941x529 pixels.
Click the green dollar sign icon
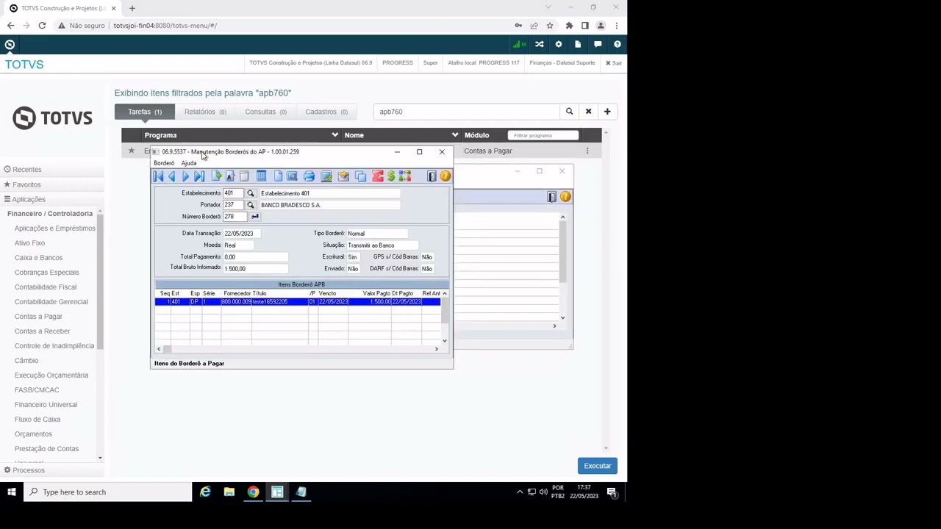click(x=391, y=176)
